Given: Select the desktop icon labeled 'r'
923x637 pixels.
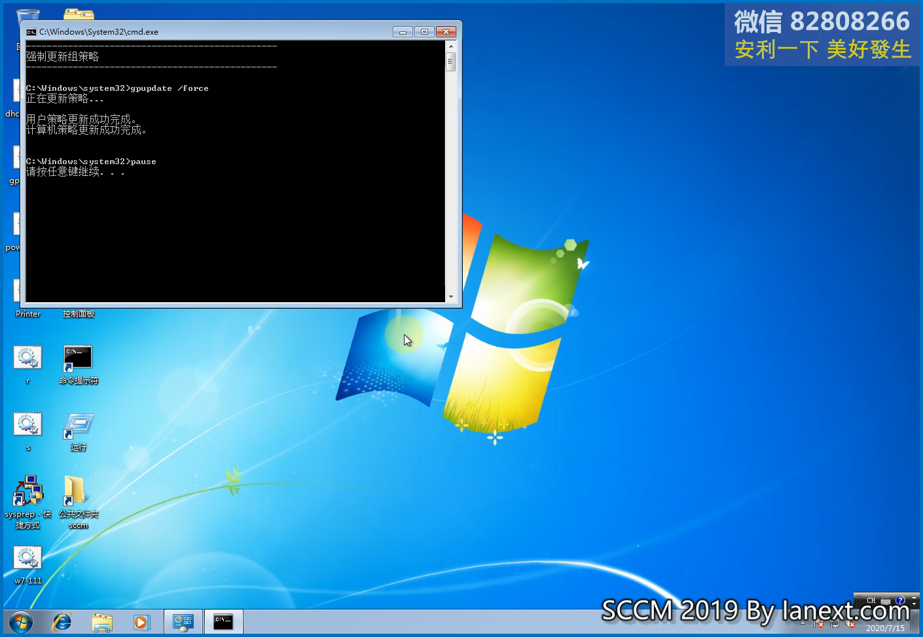Looking at the screenshot, I should tap(27, 364).
